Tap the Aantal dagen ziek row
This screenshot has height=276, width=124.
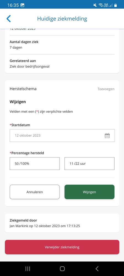[62, 45]
